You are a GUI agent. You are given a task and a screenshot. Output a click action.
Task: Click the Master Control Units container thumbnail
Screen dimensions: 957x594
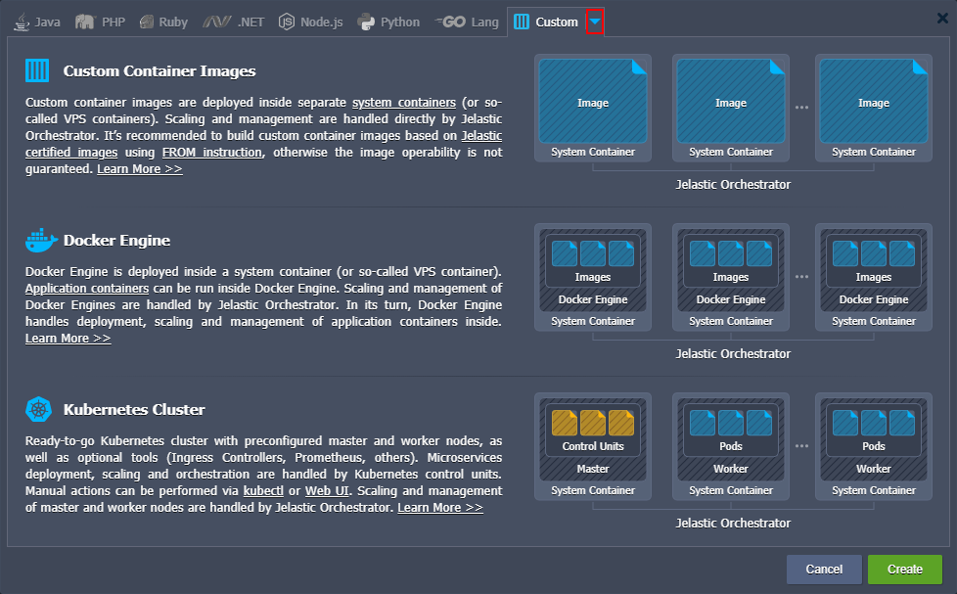pos(593,446)
